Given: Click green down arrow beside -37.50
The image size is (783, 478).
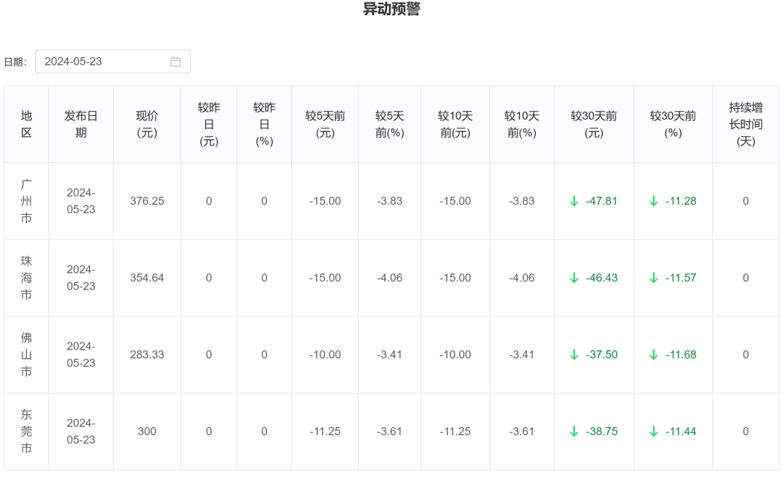Looking at the screenshot, I should tap(574, 355).
